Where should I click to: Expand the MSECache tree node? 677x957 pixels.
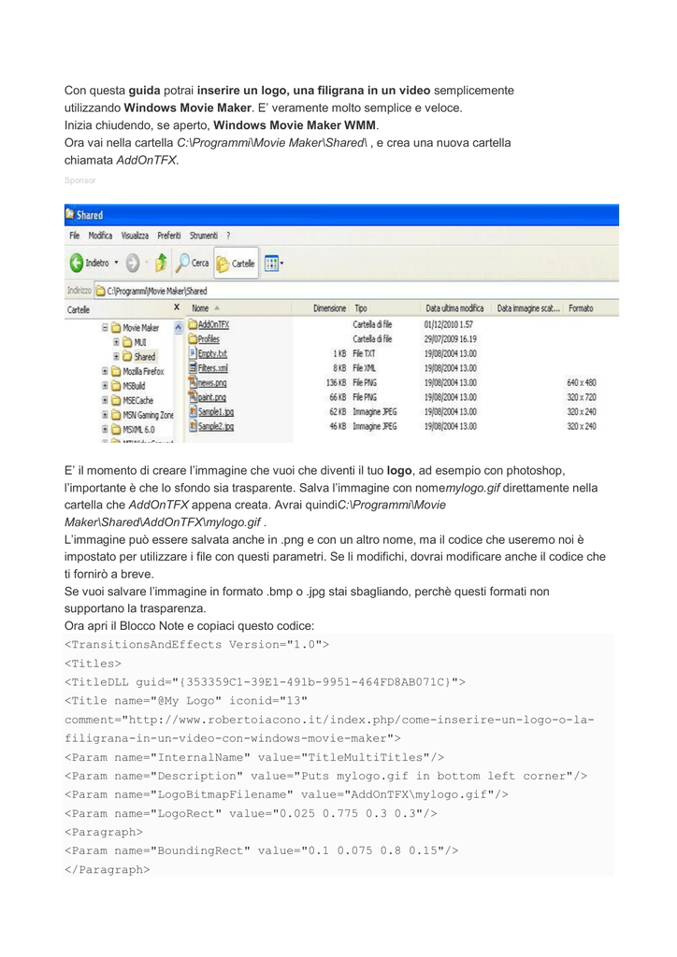point(105,400)
